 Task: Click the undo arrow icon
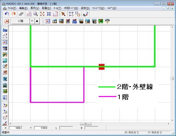(7, 14)
